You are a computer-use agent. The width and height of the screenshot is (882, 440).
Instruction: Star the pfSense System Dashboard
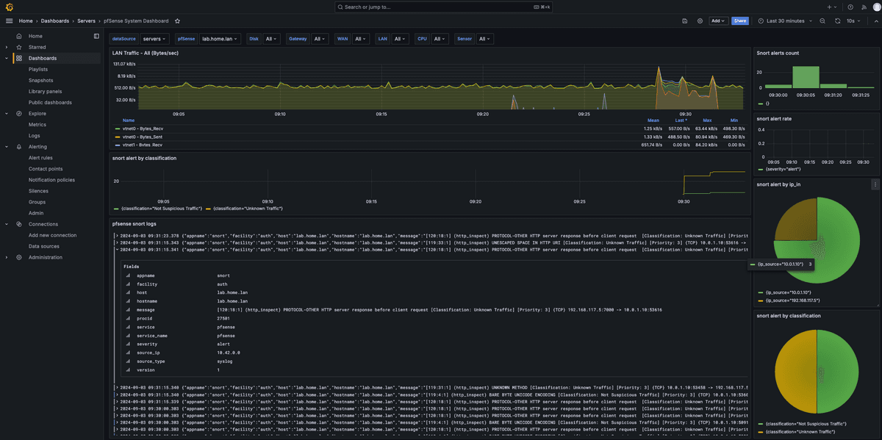click(x=176, y=21)
